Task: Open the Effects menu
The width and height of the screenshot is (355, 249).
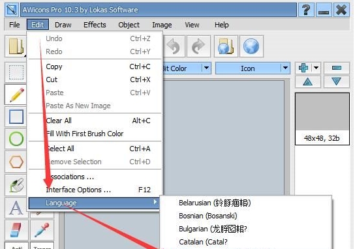Action: [x=95, y=25]
